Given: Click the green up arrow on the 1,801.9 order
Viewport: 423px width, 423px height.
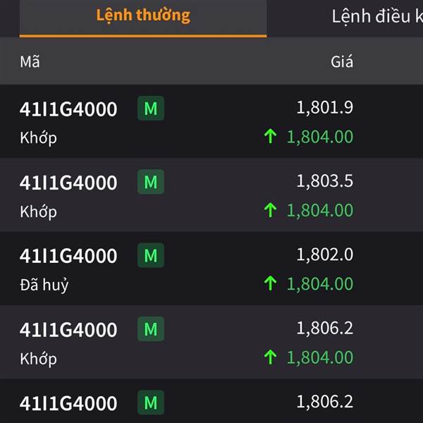Looking at the screenshot, I should pos(270,137).
